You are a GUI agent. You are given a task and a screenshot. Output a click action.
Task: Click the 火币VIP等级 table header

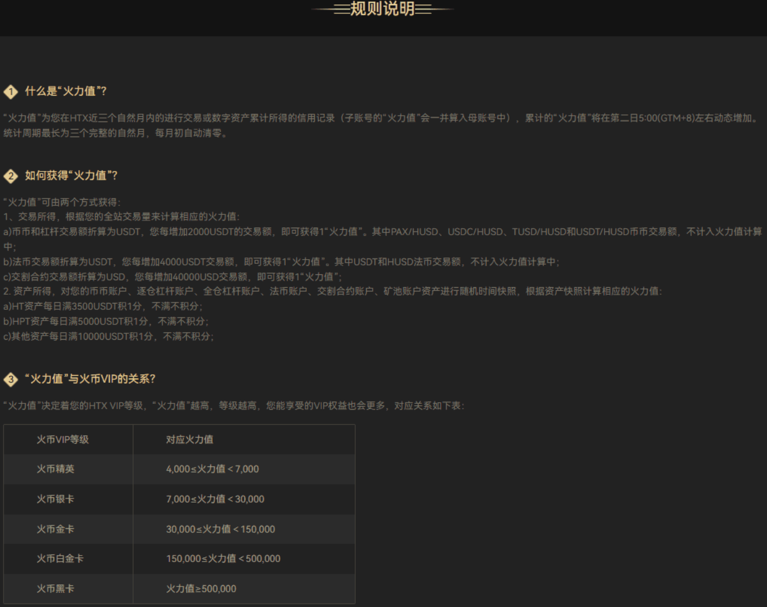[63, 439]
